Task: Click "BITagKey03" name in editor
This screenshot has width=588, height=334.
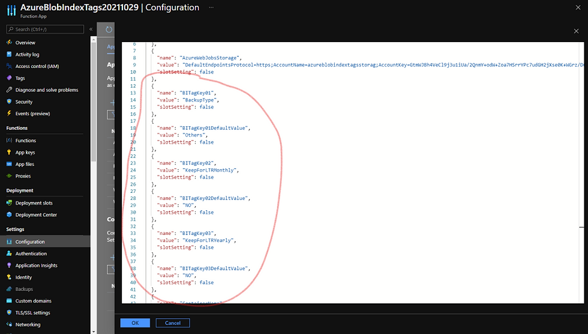Action: tap(197, 233)
